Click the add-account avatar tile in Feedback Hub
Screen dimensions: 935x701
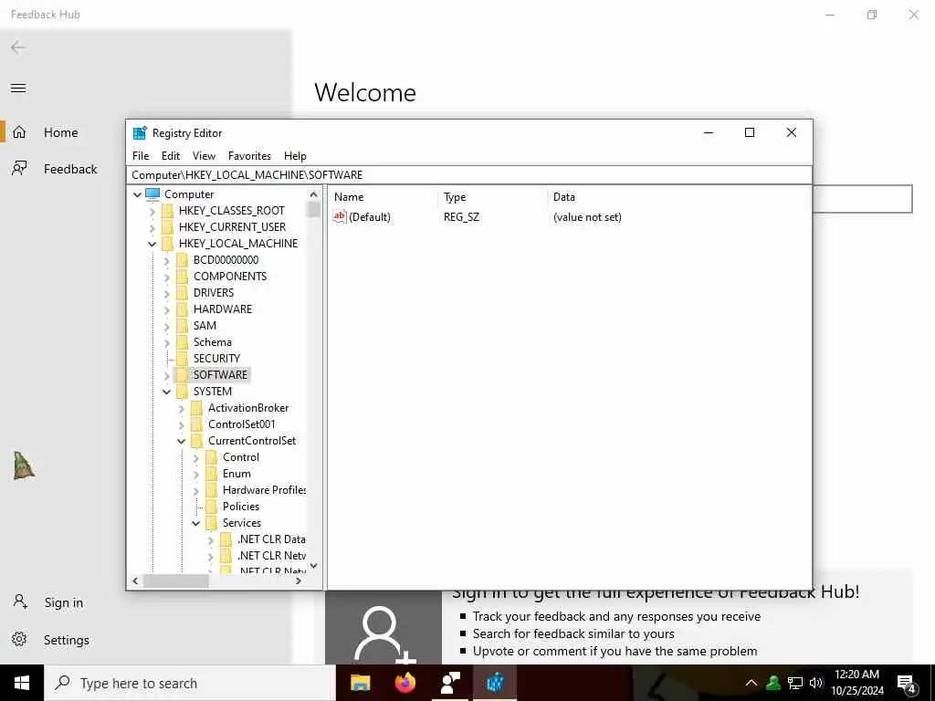click(383, 628)
